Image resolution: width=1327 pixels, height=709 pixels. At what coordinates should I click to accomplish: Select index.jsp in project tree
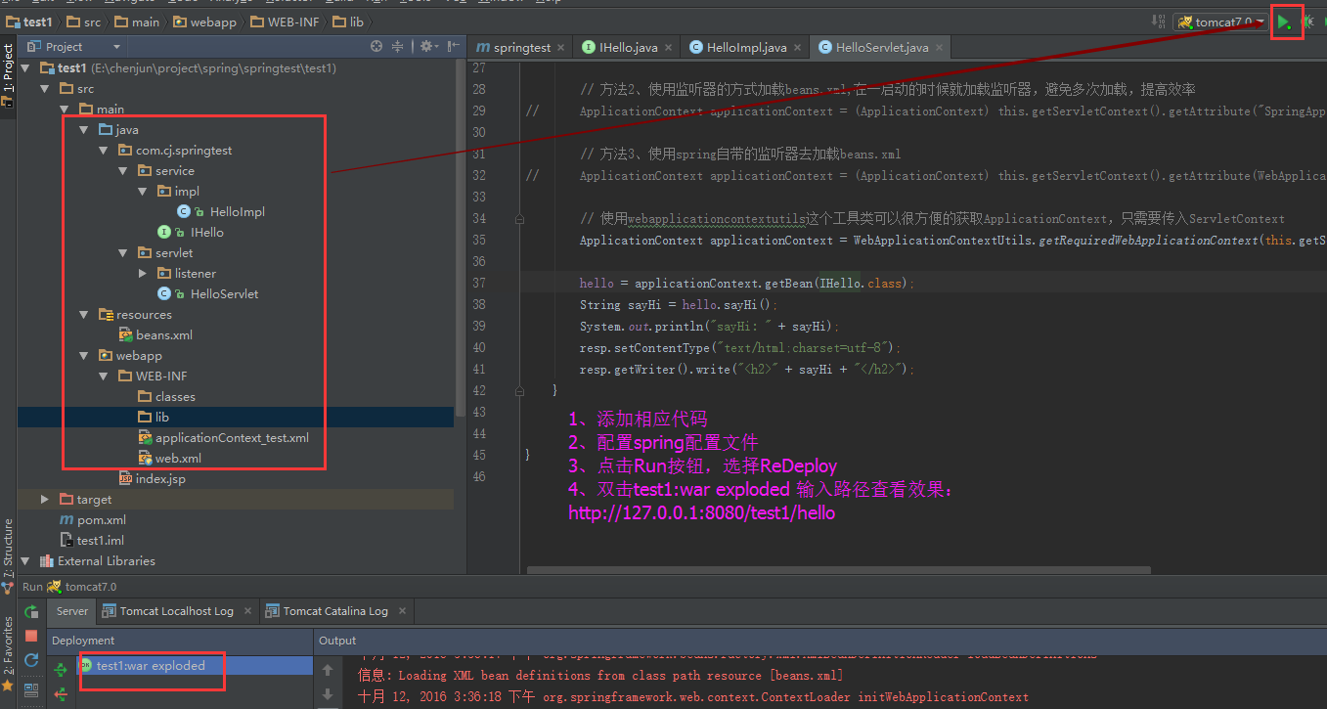[152, 479]
